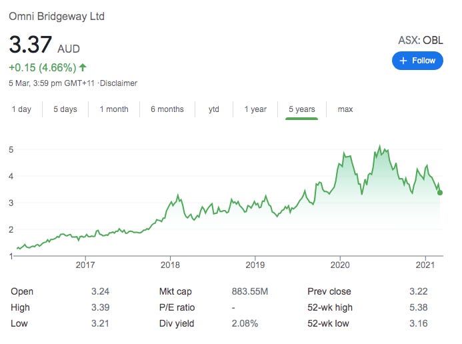Switch to the 1 month tab
The image size is (462, 344).
click(x=114, y=109)
